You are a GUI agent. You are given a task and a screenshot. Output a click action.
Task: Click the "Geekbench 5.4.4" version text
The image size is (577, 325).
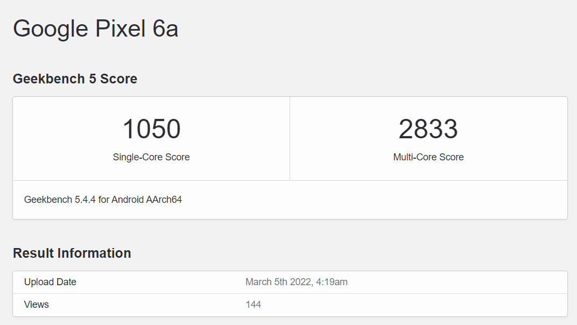[60, 200]
